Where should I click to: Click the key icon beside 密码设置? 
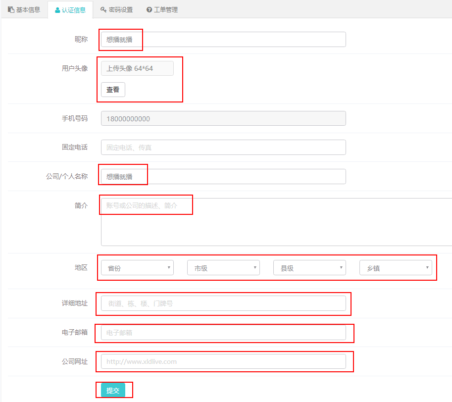pyautogui.click(x=103, y=9)
